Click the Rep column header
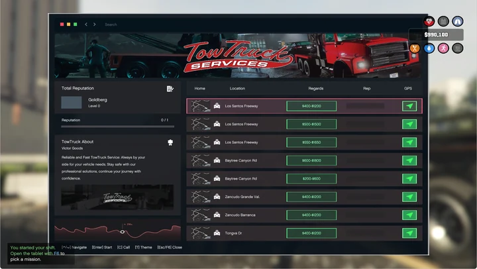This screenshot has width=477, height=269. click(366, 89)
